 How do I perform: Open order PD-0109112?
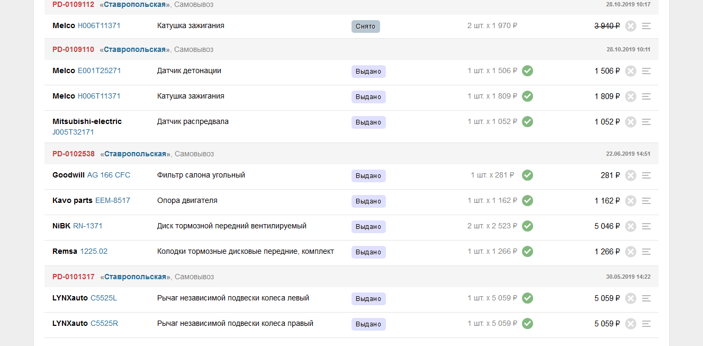(x=73, y=4)
